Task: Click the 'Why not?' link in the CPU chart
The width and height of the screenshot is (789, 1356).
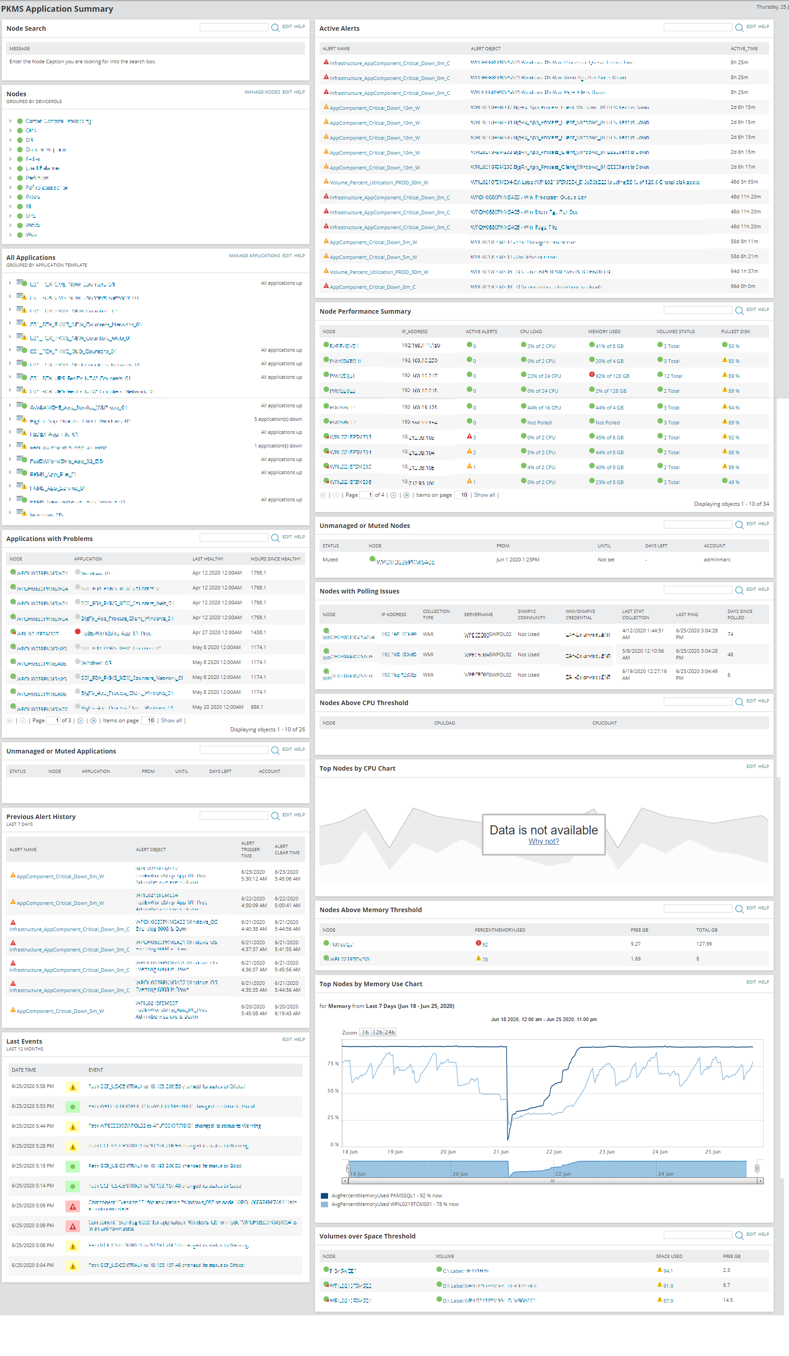Action: coord(544,842)
